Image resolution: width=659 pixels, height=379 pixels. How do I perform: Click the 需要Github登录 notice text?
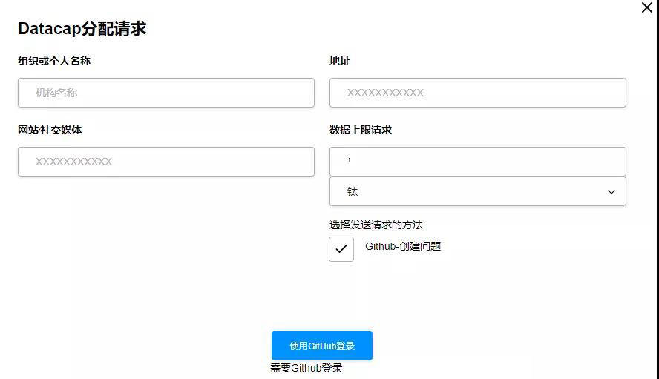306,368
